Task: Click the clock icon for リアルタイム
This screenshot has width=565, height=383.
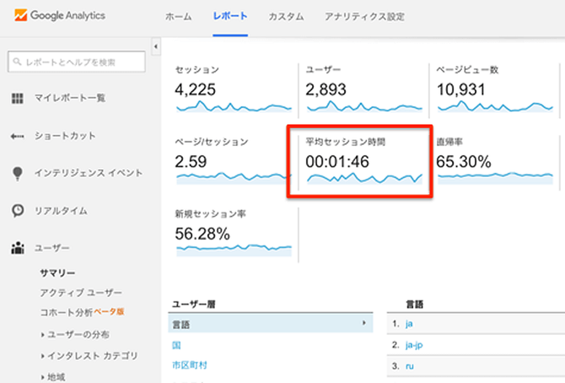Action: [x=17, y=210]
